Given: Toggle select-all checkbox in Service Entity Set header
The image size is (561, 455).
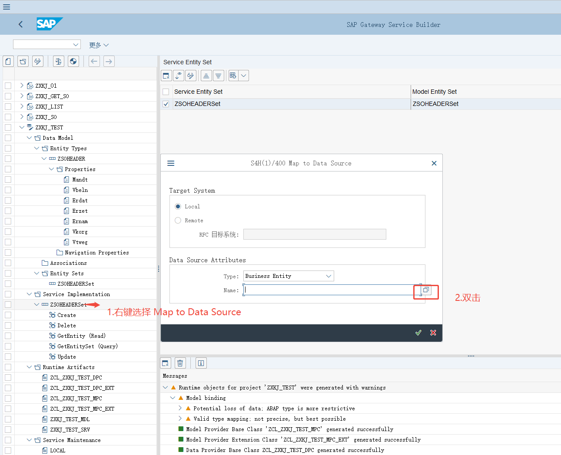Looking at the screenshot, I should pos(166,92).
